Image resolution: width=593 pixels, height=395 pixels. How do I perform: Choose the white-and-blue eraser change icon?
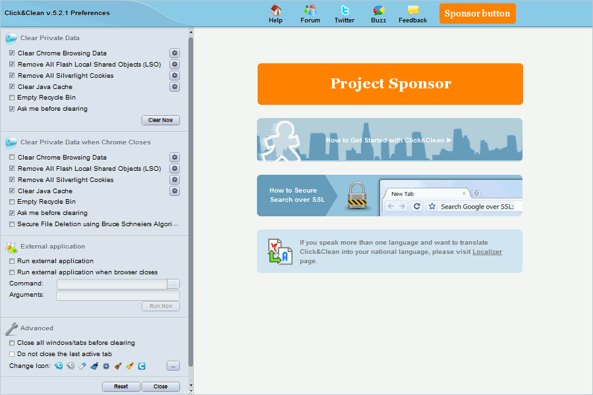click(82, 366)
